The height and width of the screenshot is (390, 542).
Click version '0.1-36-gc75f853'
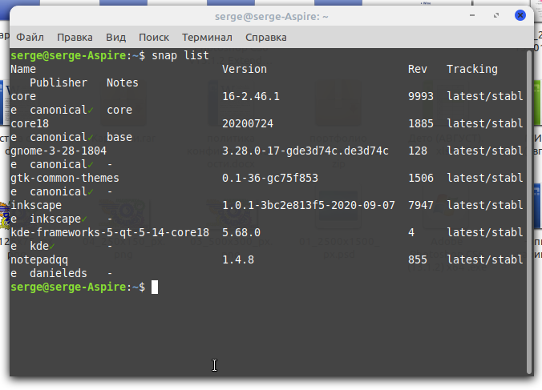[x=270, y=178]
